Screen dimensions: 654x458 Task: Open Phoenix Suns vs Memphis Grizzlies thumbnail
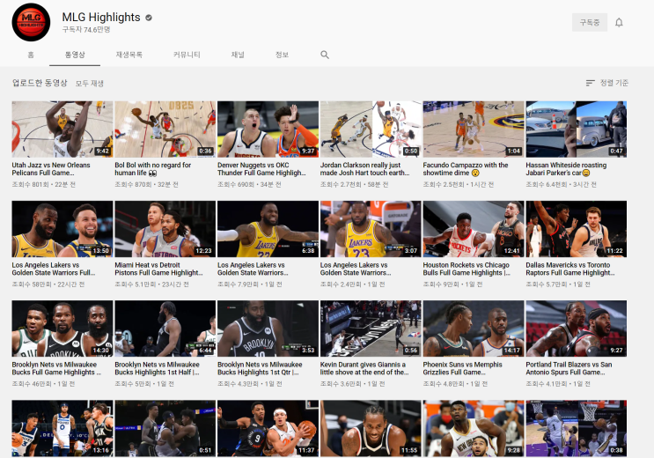click(x=474, y=329)
